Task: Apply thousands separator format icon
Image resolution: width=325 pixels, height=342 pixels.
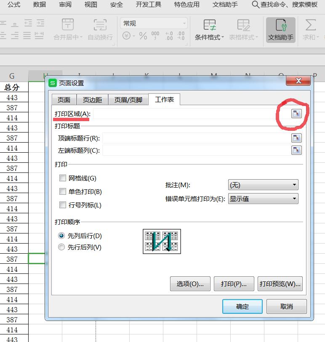Action: tap(155, 35)
